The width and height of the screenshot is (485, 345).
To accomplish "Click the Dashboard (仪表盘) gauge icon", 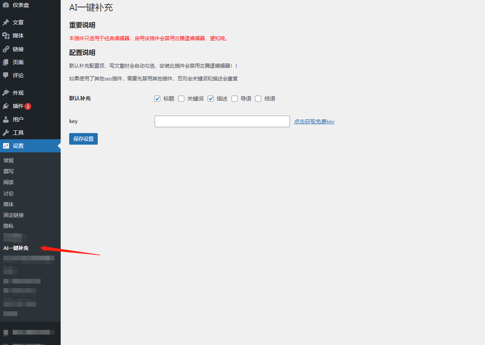I will pos(6,5).
